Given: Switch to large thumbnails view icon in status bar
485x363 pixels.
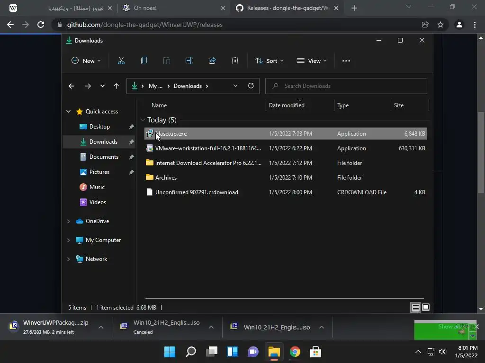Looking at the screenshot, I should pos(426,307).
